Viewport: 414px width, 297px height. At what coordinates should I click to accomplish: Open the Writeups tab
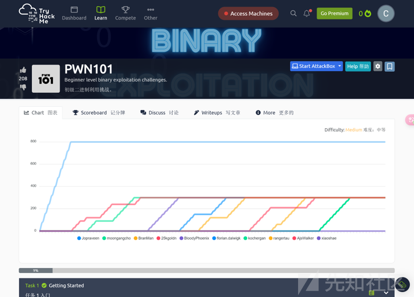(217, 113)
